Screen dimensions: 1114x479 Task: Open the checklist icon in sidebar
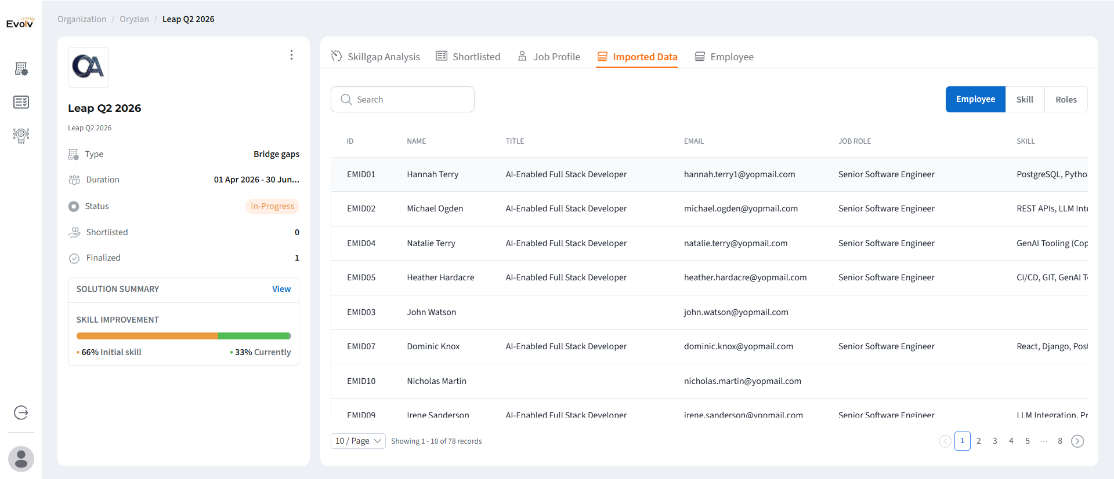tap(21, 102)
